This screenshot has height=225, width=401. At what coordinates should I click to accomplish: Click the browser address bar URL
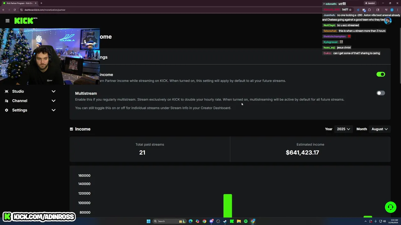pyautogui.click(x=45, y=10)
